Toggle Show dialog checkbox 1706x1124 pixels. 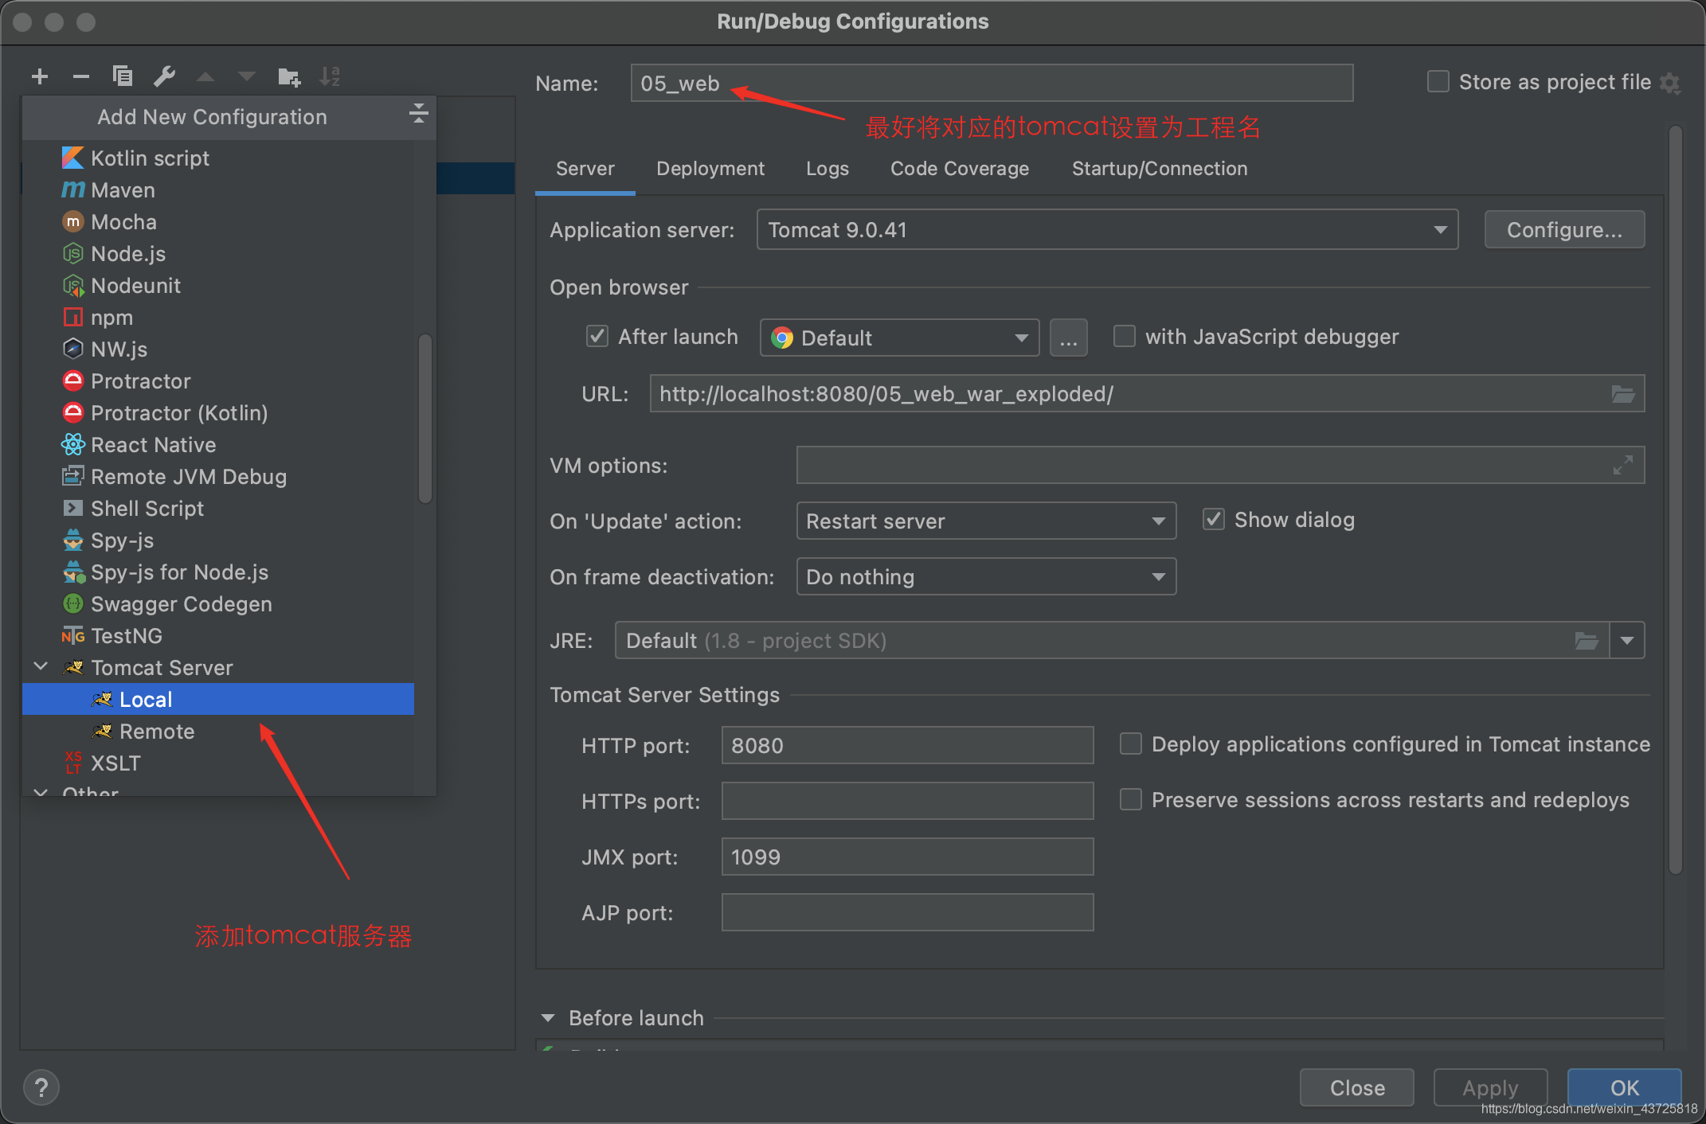pos(1213,519)
